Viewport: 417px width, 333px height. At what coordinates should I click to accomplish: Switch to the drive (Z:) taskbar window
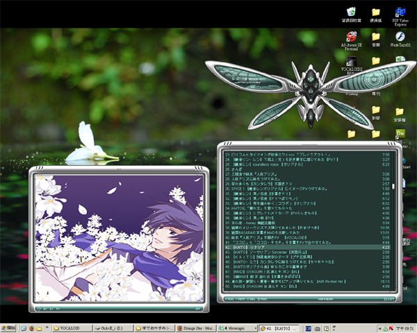[x=113, y=328]
